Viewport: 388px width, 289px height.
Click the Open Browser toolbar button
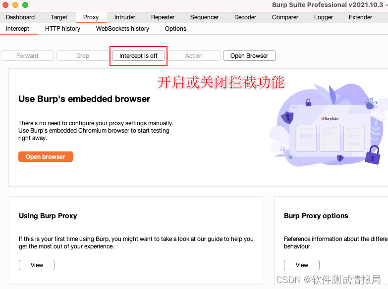pos(249,56)
